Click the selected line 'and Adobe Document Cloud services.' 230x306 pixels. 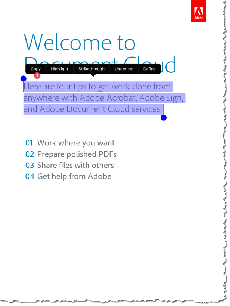point(93,109)
